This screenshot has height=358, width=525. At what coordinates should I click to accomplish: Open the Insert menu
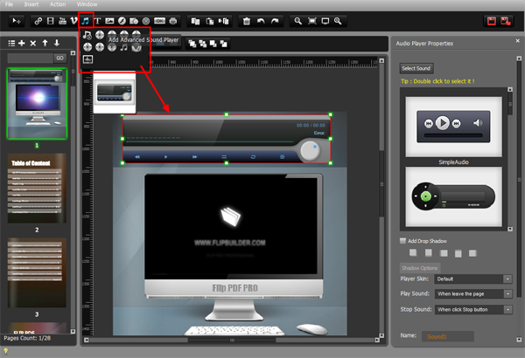(x=31, y=4)
